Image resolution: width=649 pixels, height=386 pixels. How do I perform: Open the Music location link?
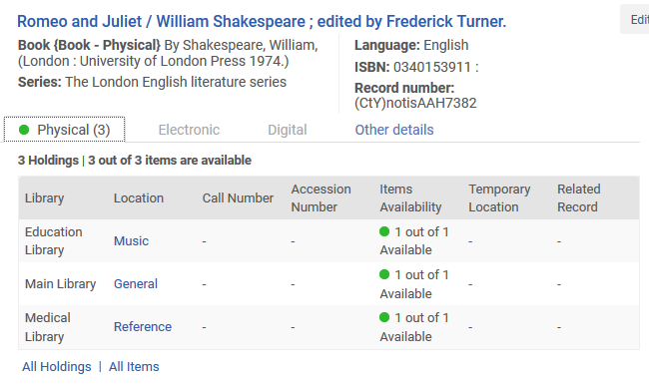(x=131, y=241)
